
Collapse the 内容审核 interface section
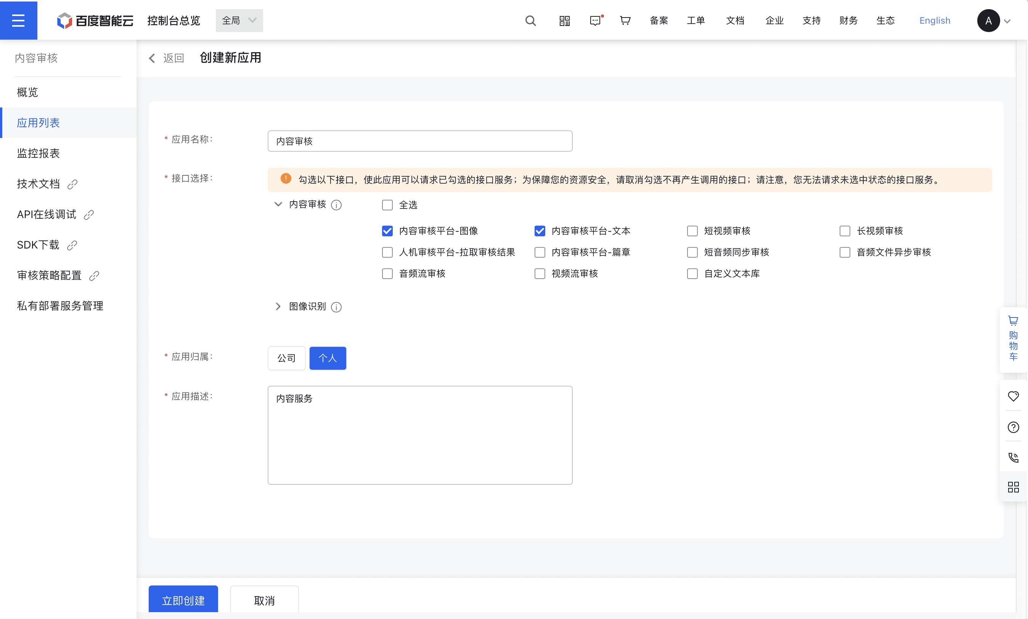pyautogui.click(x=278, y=204)
